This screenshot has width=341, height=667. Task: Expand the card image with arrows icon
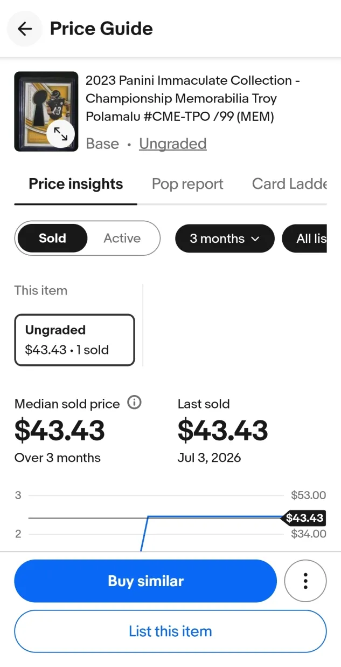(60, 134)
